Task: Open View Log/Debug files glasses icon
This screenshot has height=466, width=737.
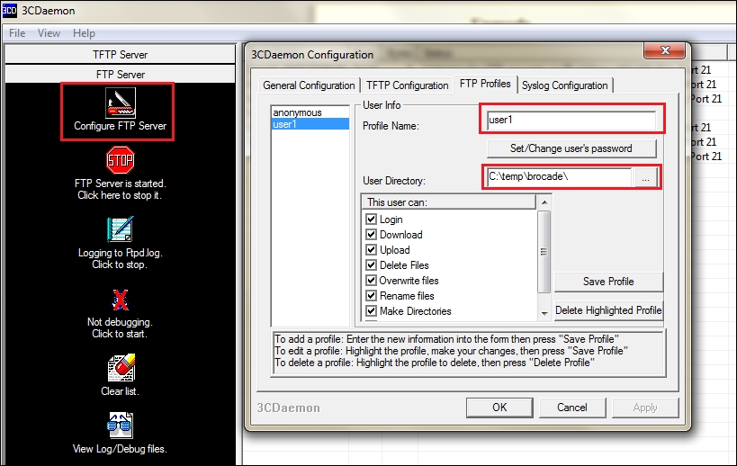Action: pyautogui.click(x=120, y=426)
